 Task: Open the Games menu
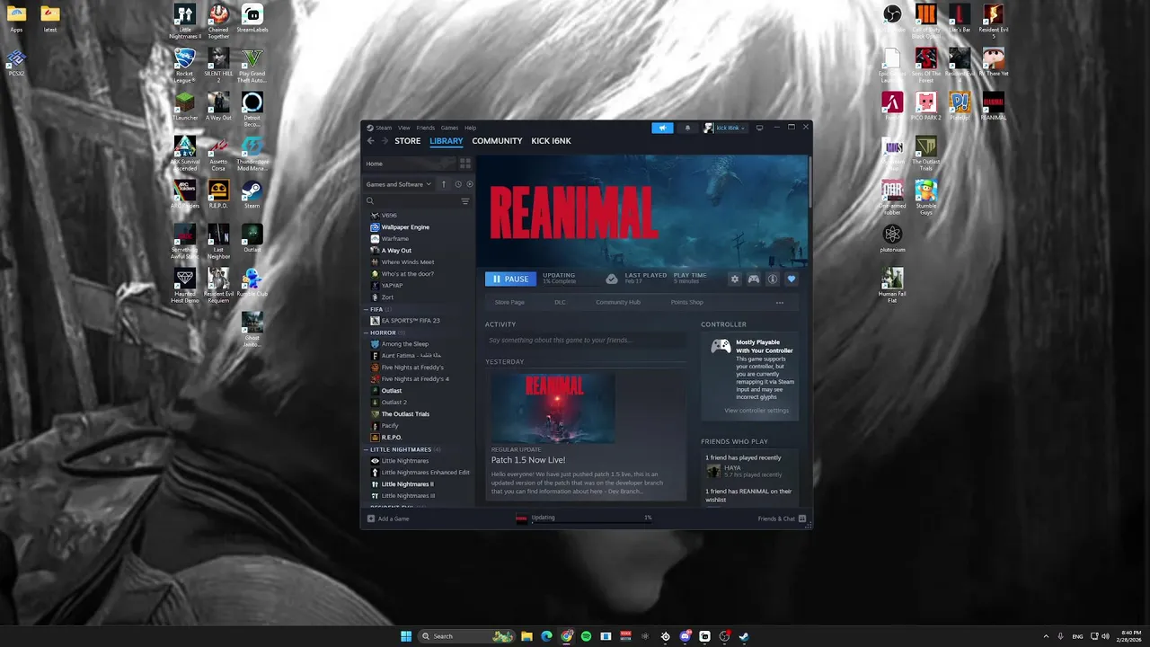449,128
